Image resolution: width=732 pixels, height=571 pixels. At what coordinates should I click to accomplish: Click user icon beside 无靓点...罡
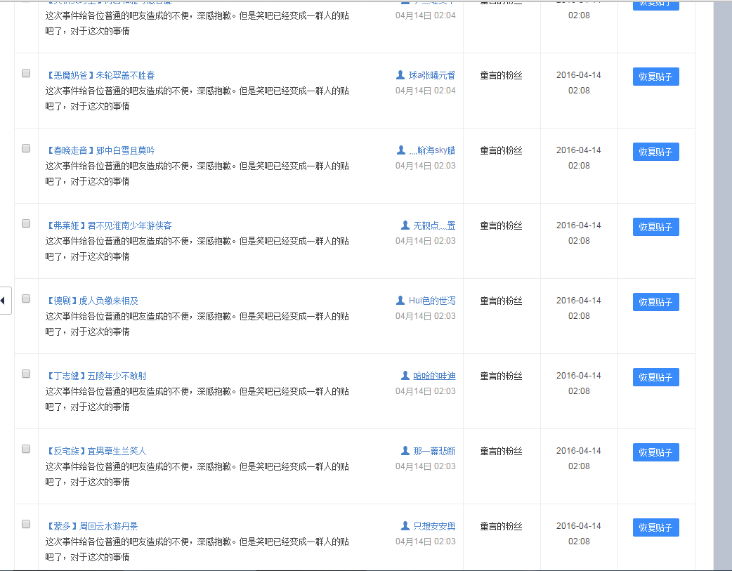coord(405,225)
